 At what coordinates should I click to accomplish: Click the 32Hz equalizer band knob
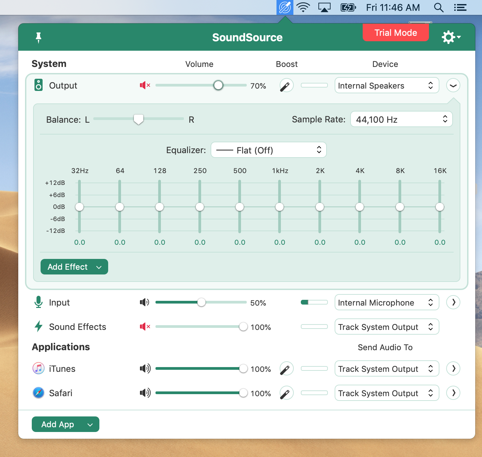[79, 207]
